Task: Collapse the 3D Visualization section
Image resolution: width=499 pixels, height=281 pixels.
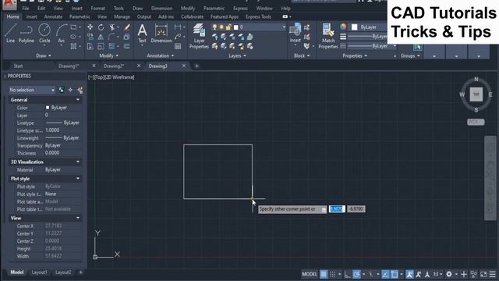Action: point(78,162)
